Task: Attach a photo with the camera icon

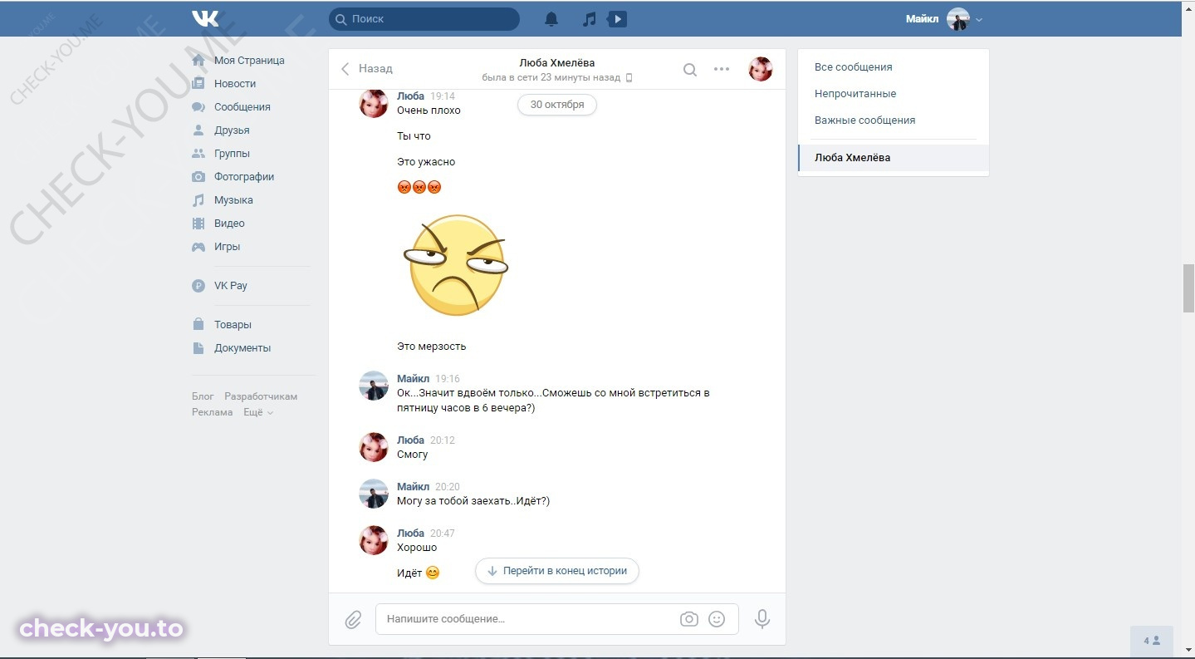Action: [x=688, y=619]
